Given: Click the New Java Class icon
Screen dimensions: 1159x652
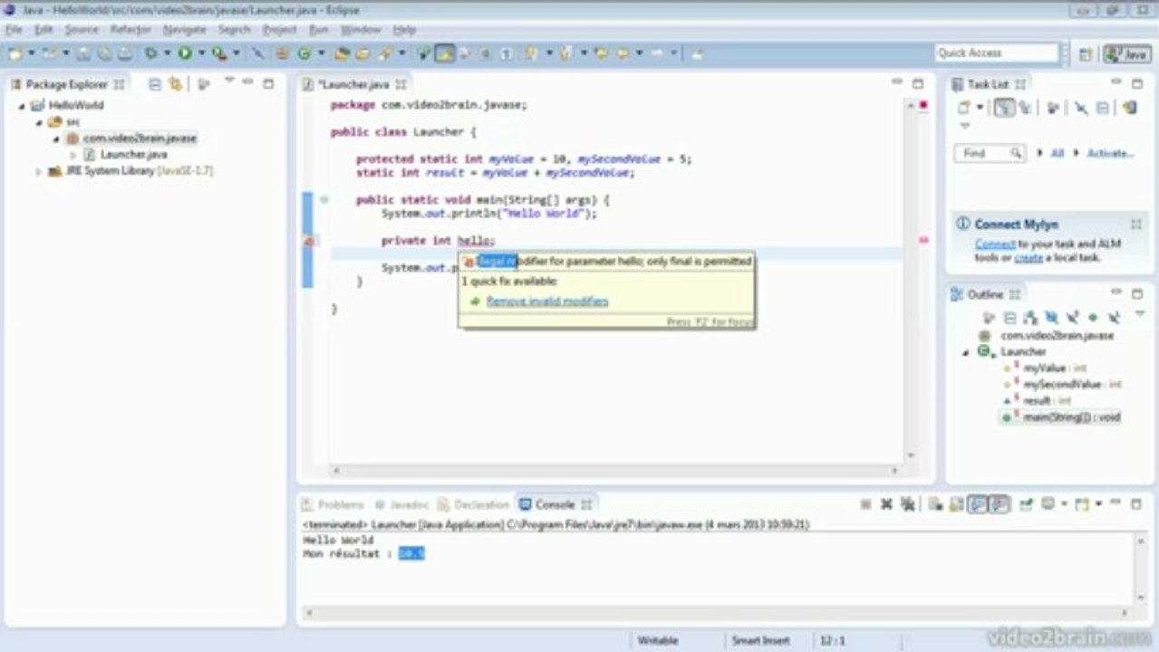Looking at the screenshot, I should 305,54.
